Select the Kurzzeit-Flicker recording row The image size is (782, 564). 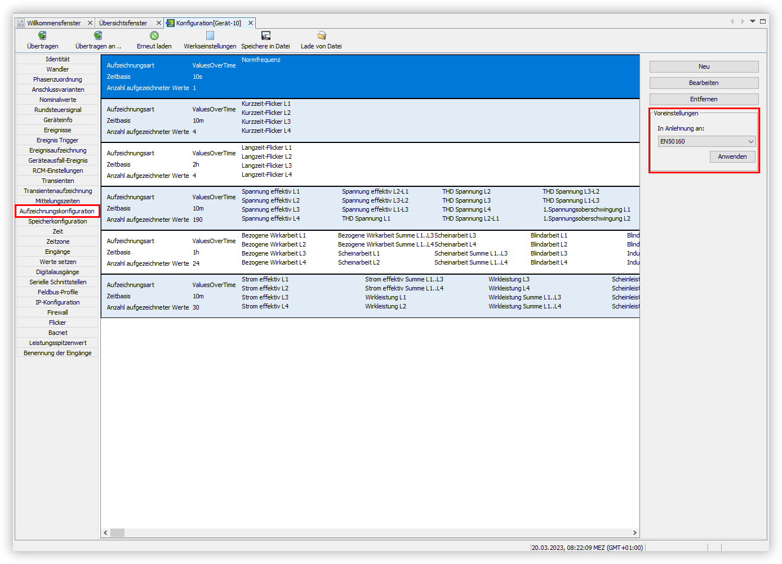click(370, 120)
